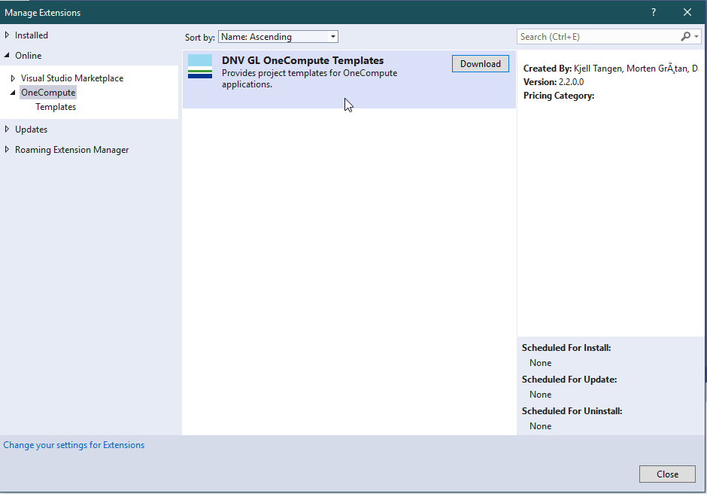
Task: Expand the Installed category arrow
Action: click(8, 35)
